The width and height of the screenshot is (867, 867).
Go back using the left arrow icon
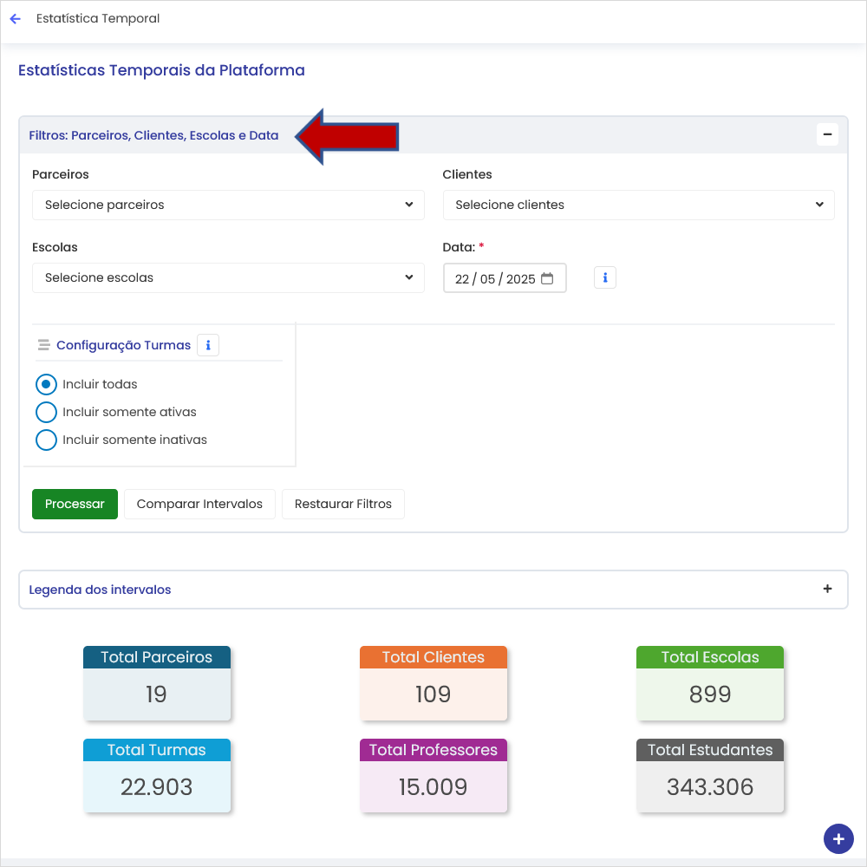(16, 19)
